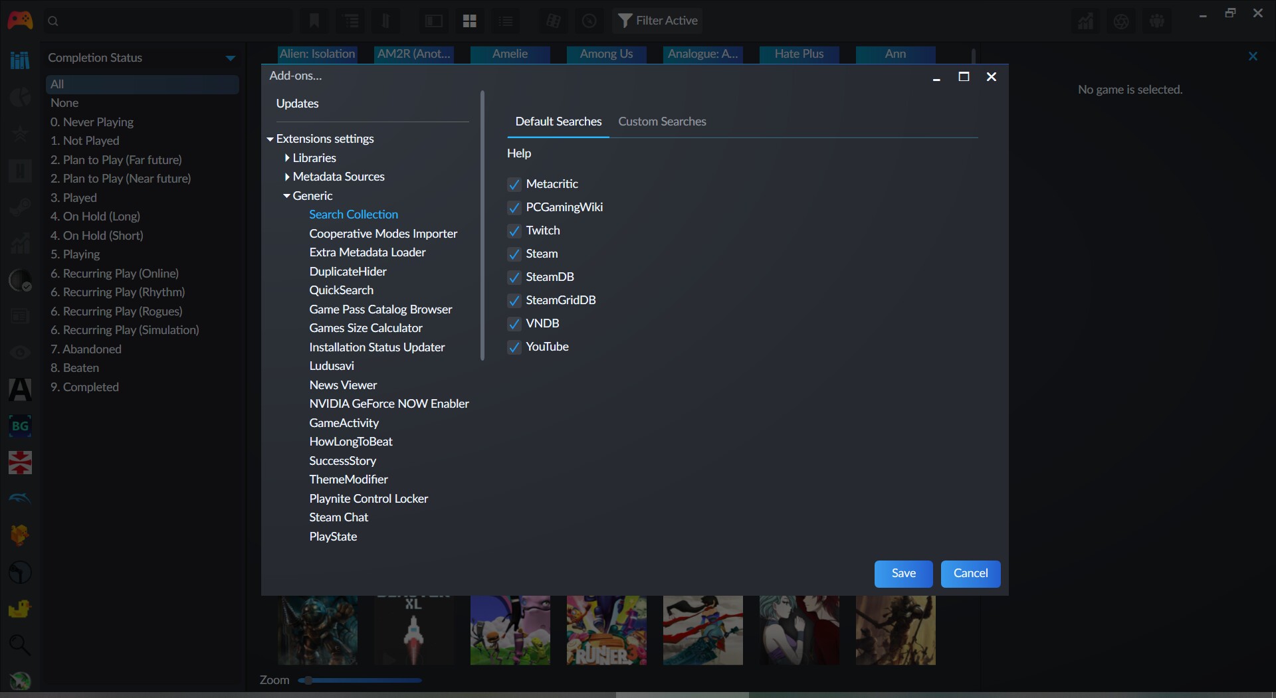Click the dice random game icon
Image resolution: width=1276 pixels, height=698 pixels.
coord(554,21)
